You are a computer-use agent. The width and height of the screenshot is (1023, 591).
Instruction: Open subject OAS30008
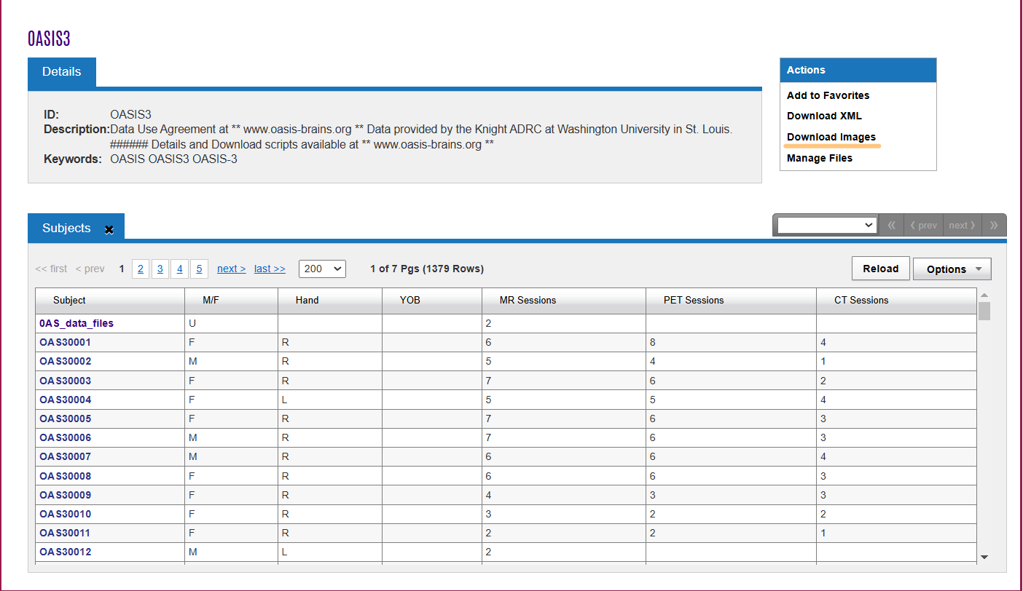pyautogui.click(x=65, y=476)
